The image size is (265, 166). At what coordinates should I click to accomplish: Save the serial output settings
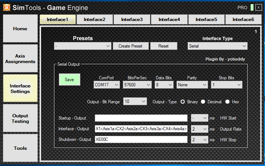70,80
